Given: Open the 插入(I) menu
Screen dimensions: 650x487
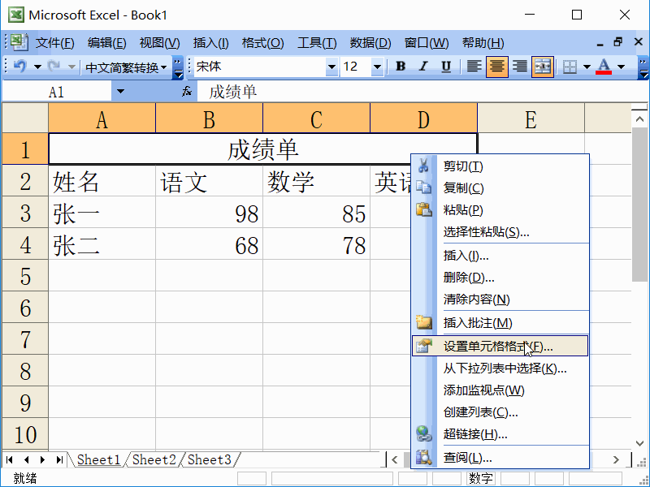Looking at the screenshot, I should point(210,42).
